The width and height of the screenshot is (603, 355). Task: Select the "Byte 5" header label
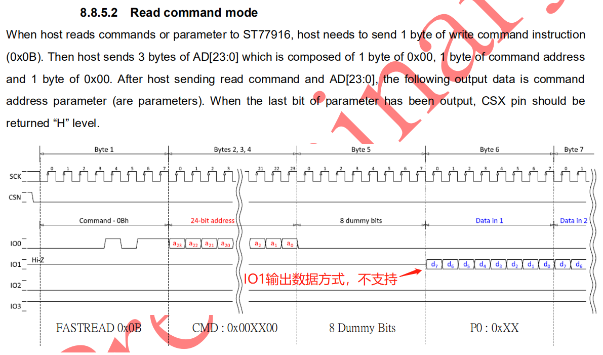tap(361, 149)
